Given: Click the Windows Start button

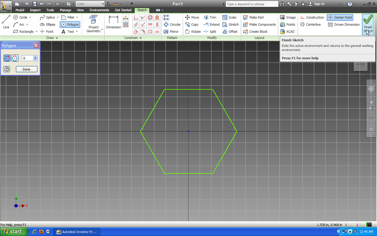Looking at the screenshot, I should pyautogui.click(x=14, y=232).
